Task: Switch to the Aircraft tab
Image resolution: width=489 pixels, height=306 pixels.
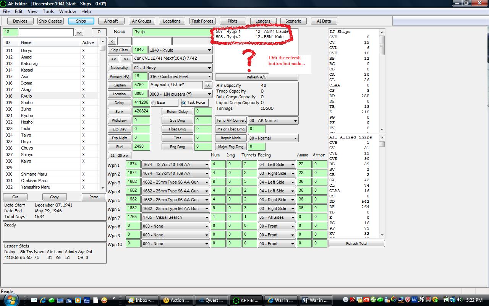Action: coord(111,21)
